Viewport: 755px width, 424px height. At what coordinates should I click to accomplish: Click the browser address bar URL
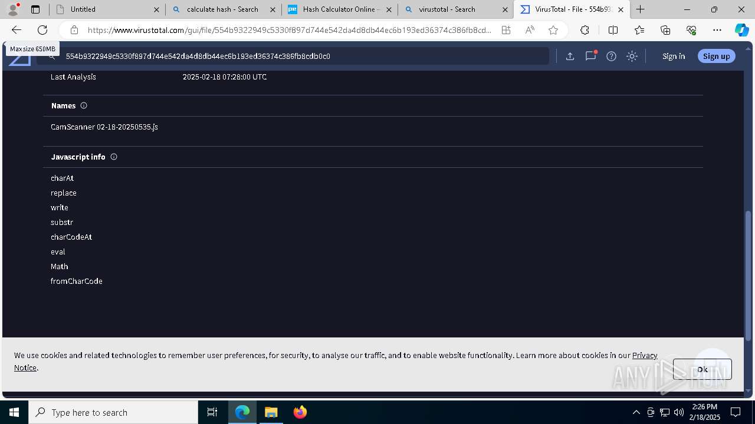click(289, 30)
